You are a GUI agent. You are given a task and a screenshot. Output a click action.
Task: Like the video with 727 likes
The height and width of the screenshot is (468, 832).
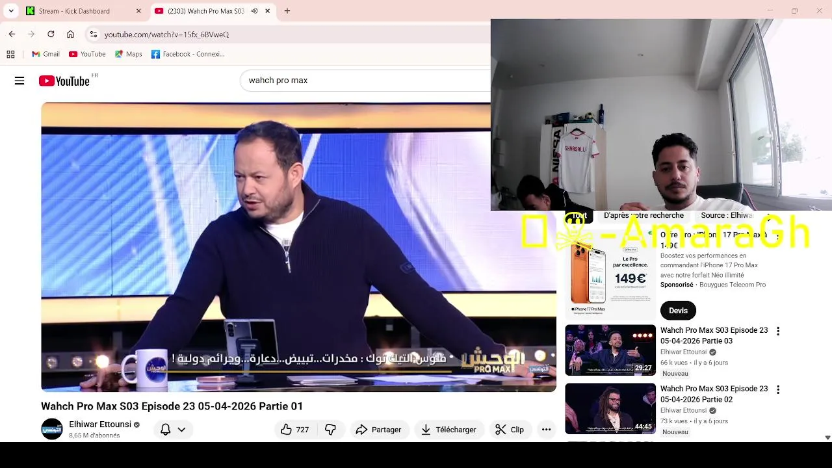pyautogui.click(x=294, y=430)
